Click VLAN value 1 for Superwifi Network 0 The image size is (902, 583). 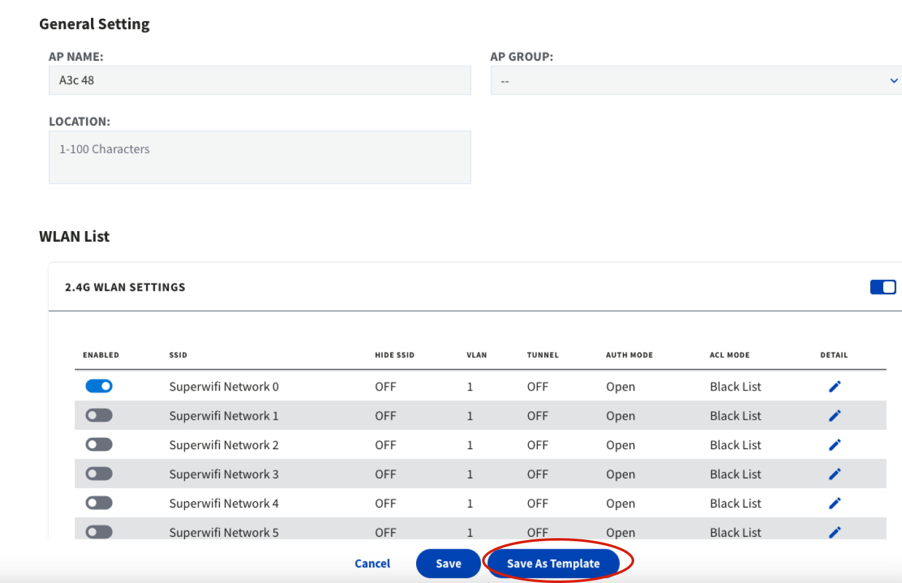pyautogui.click(x=470, y=387)
